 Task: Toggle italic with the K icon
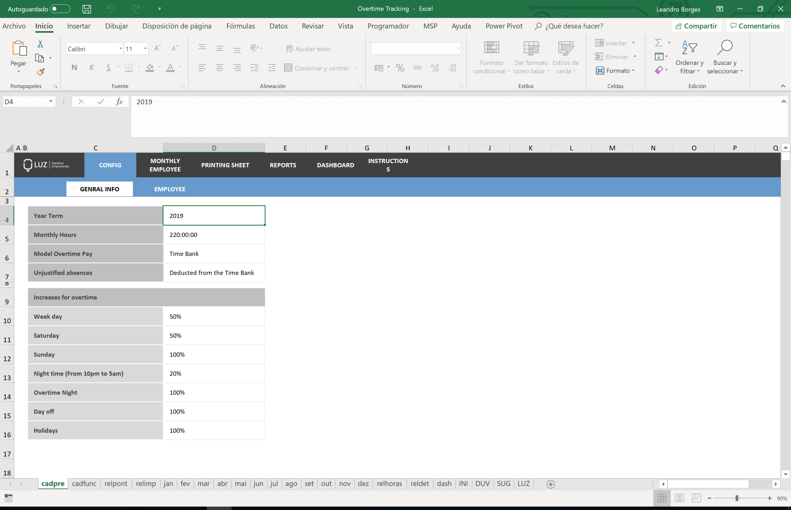pos(92,67)
